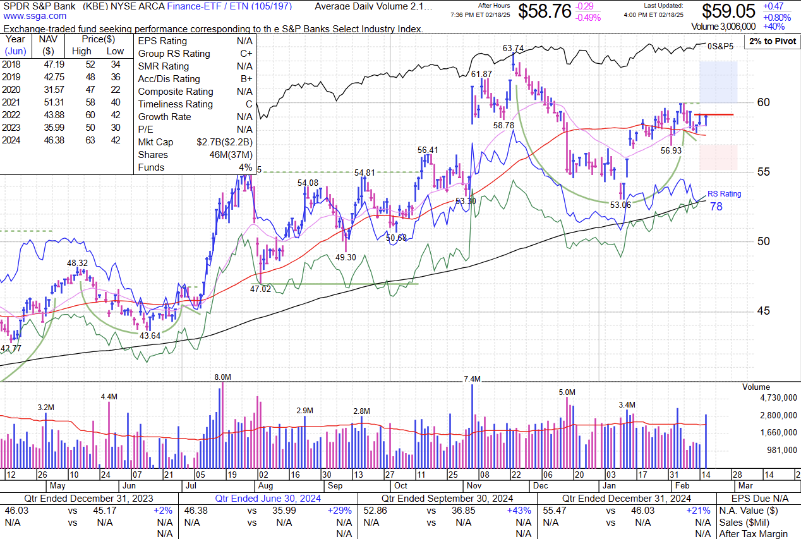
Task: Click the 48.32 price high marker
Action: pos(78,263)
